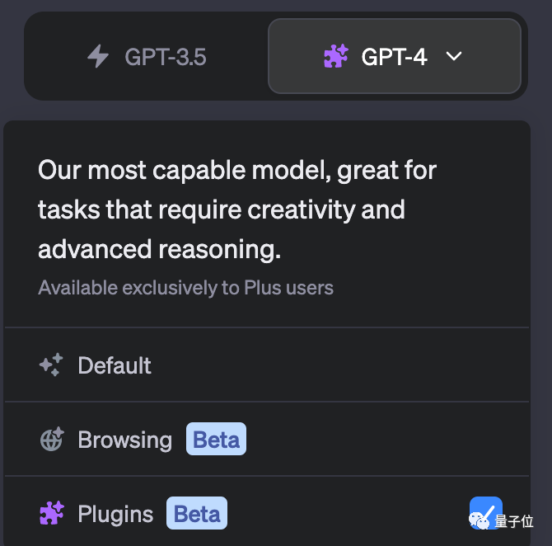Select the GPT-4 label text

coord(395,57)
